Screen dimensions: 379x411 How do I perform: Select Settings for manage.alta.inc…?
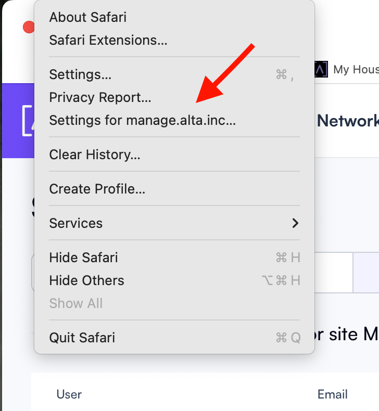point(174,120)
